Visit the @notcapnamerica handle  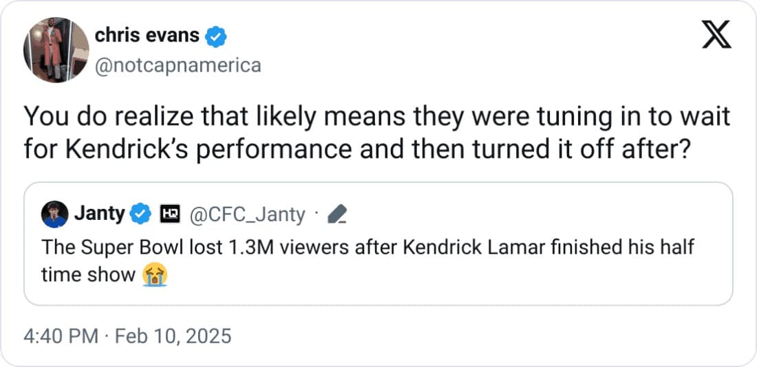[178, 65]
